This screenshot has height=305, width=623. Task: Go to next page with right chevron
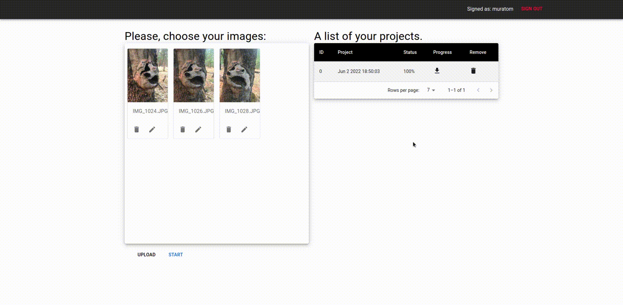[x=491, y=90]
